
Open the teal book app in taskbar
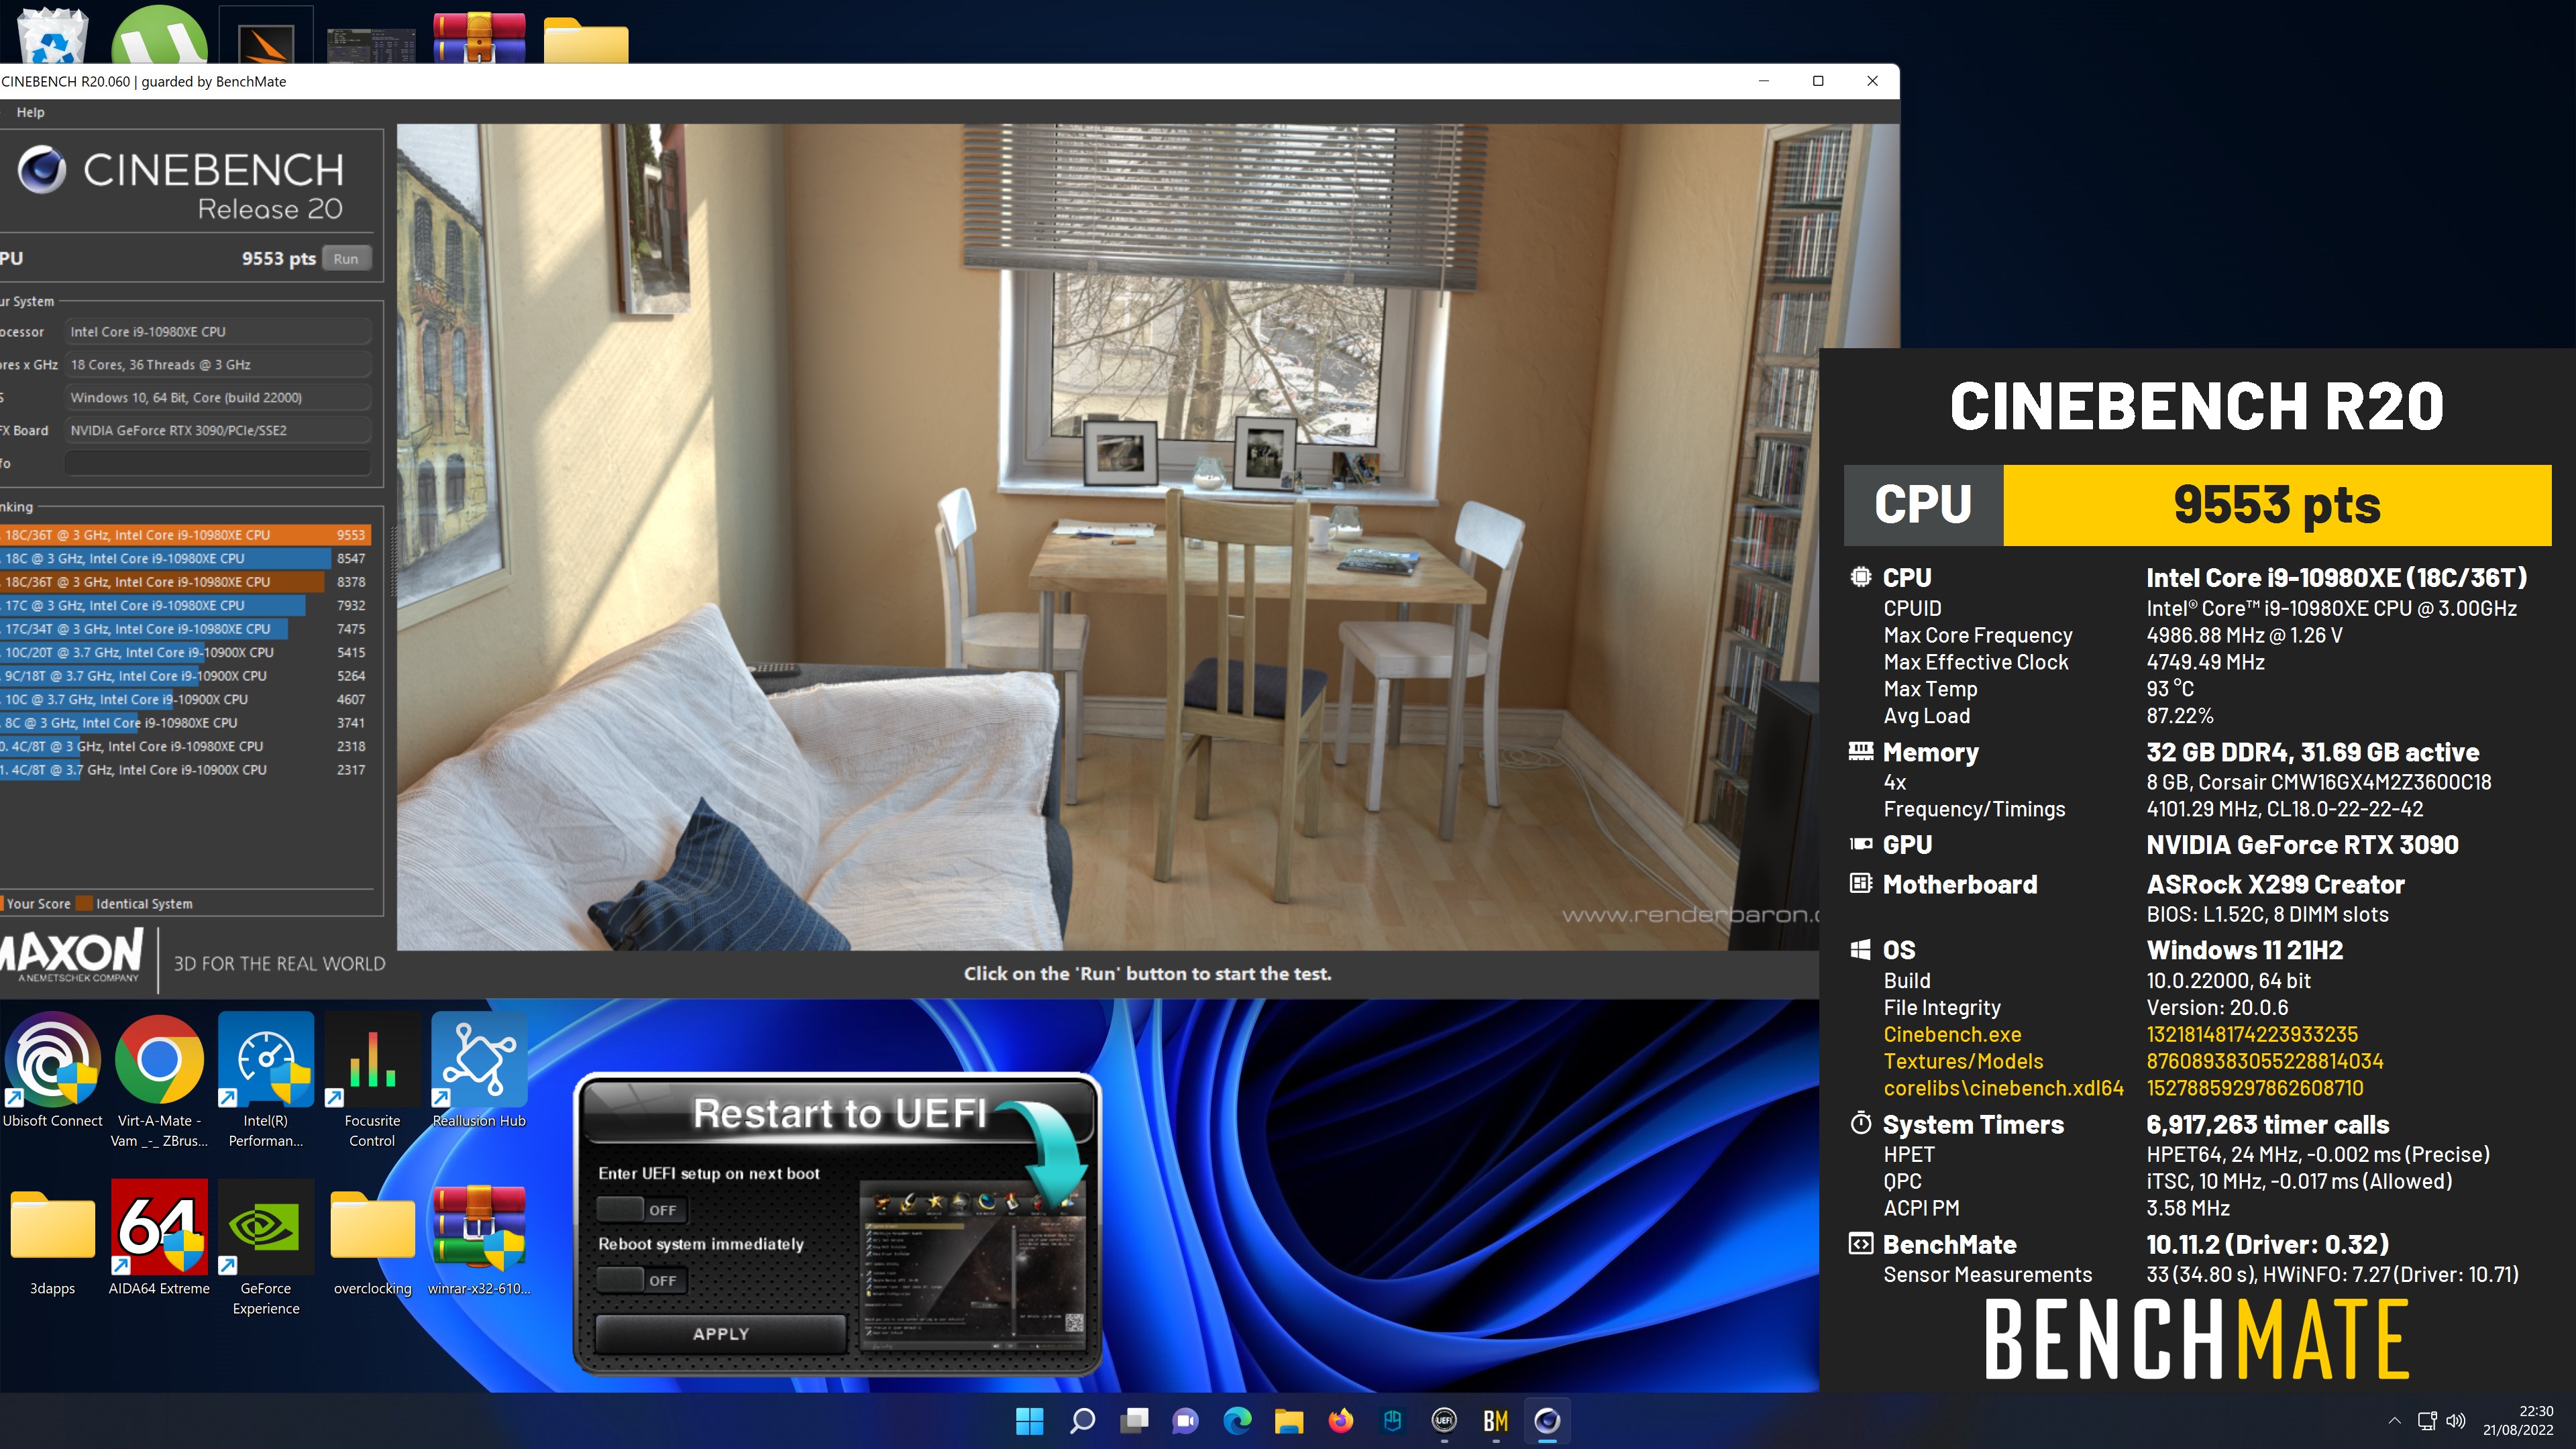click(1392, 1420)
